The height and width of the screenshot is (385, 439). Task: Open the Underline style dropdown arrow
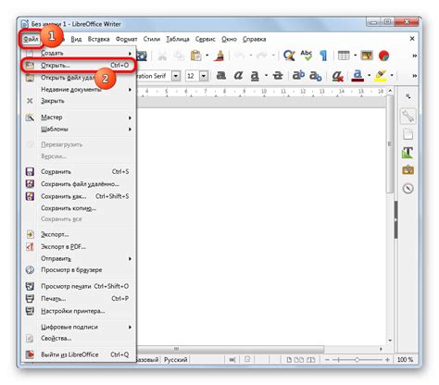tap(266, 76)
